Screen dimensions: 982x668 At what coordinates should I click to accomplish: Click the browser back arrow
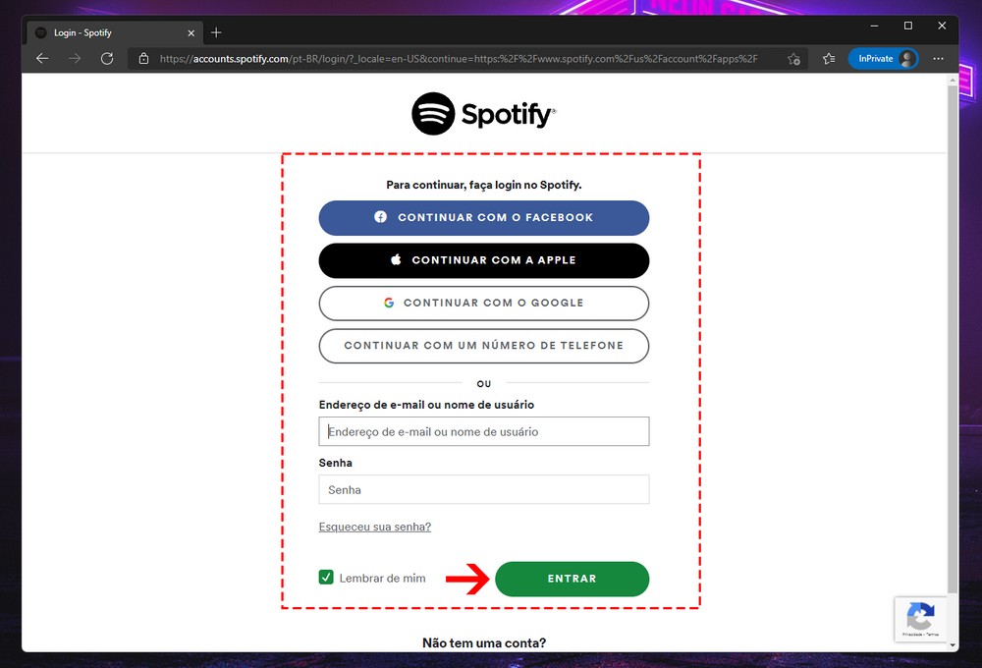click(x=42, y=59)
